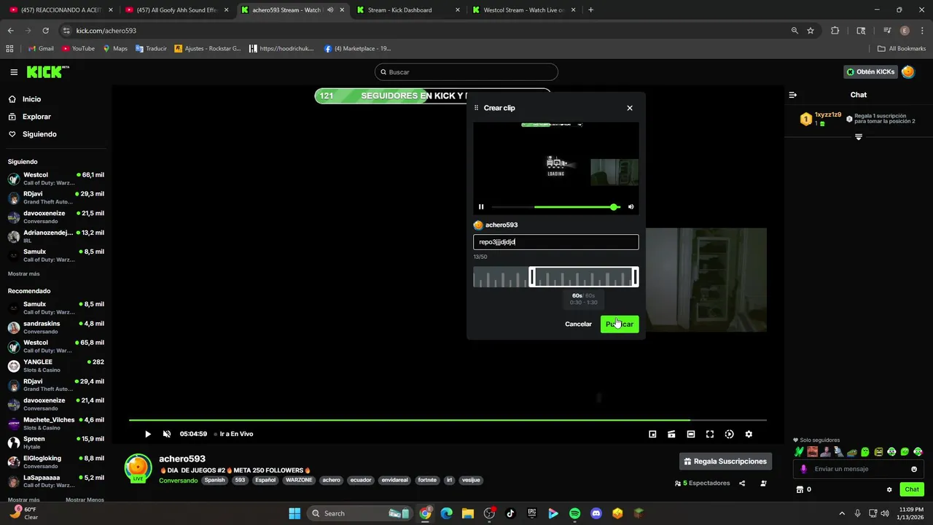Go to Kick home via KICK logo
The image size is (933, 525).
pos(48,71)
